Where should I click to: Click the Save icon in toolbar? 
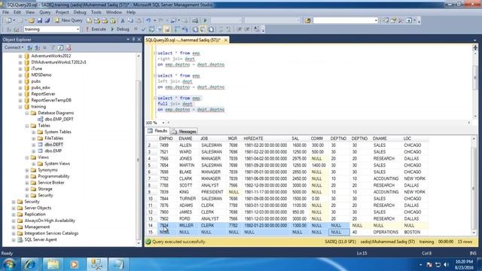(x=39, y=20)
